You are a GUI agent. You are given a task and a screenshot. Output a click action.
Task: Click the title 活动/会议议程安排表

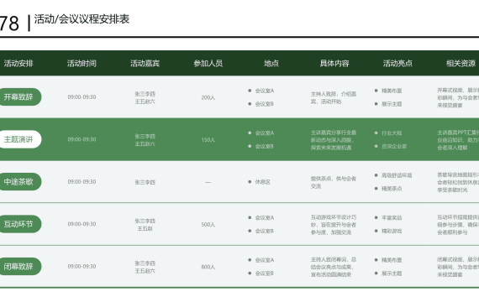coord(82,19)
